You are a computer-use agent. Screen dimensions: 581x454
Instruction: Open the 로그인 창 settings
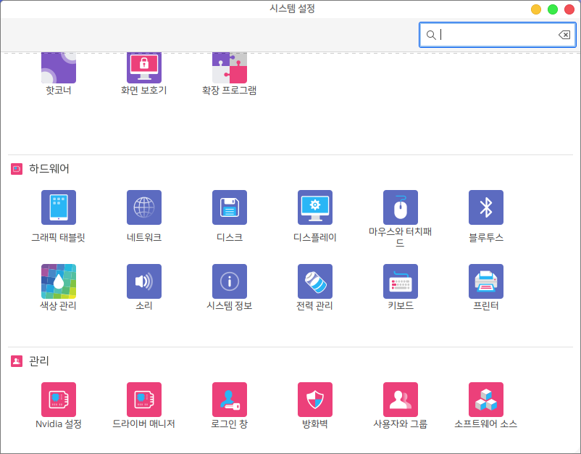point(230,400)
